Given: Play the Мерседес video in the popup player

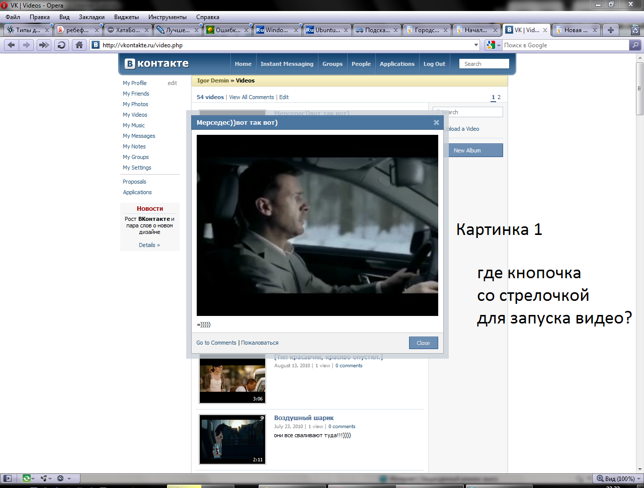Looking at the screenshot, I should pos(317,225).
